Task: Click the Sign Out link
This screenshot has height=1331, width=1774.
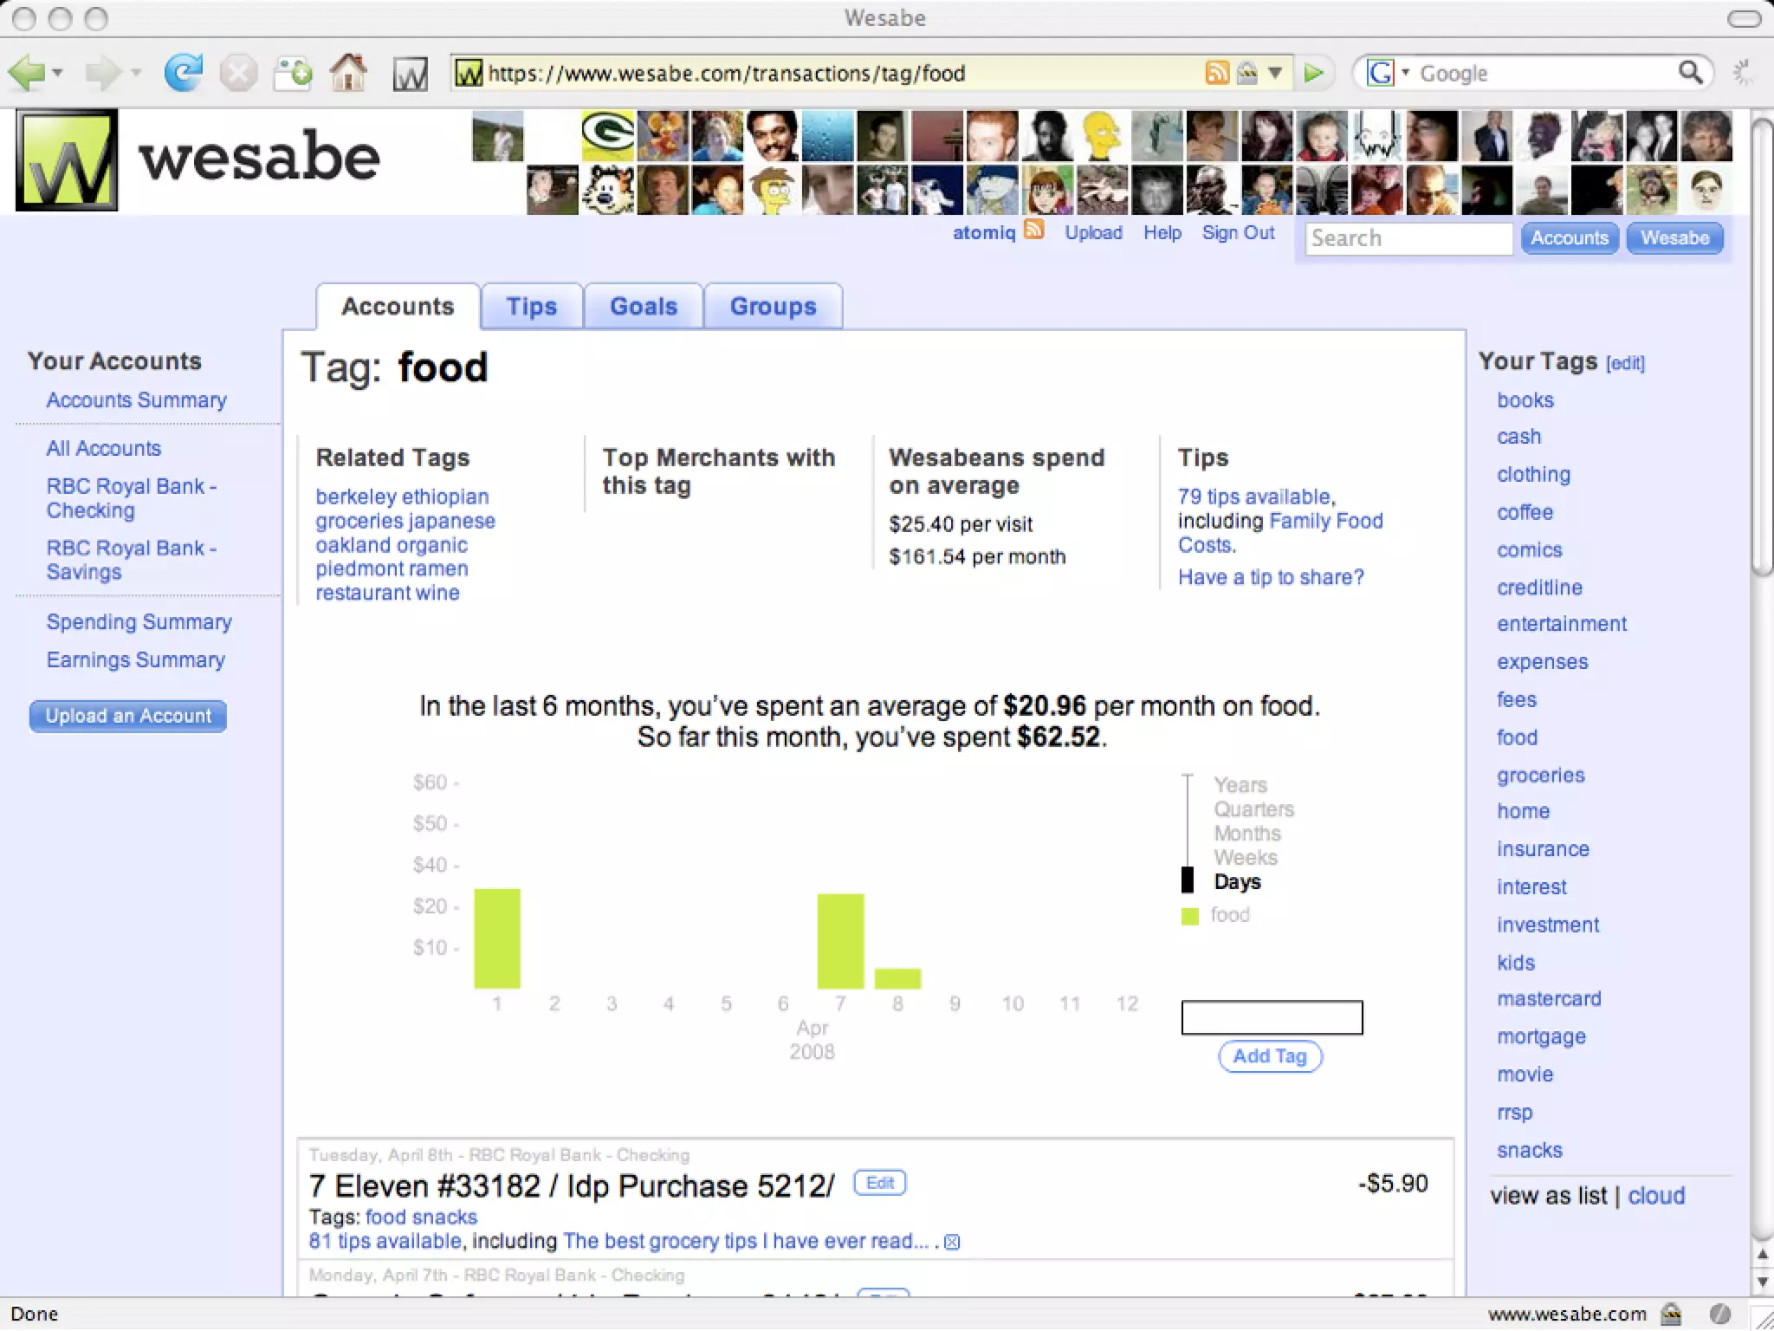Action: (x=1238, y=232)
